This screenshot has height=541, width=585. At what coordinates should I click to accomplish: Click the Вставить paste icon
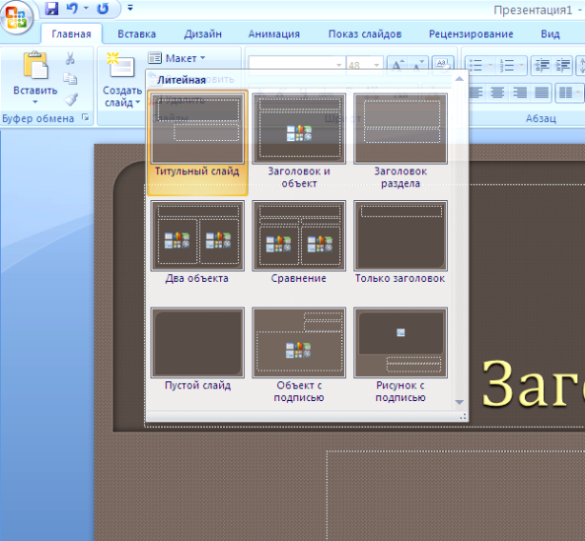click(35, 65)
